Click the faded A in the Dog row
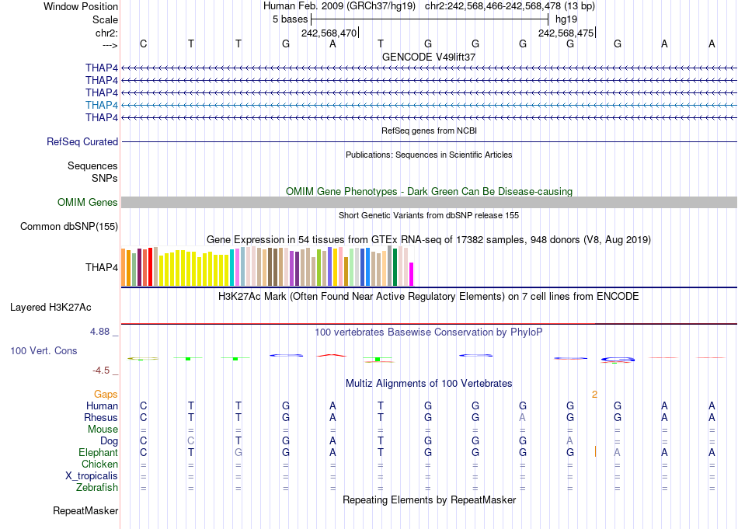738x529 pixels. 570,441
